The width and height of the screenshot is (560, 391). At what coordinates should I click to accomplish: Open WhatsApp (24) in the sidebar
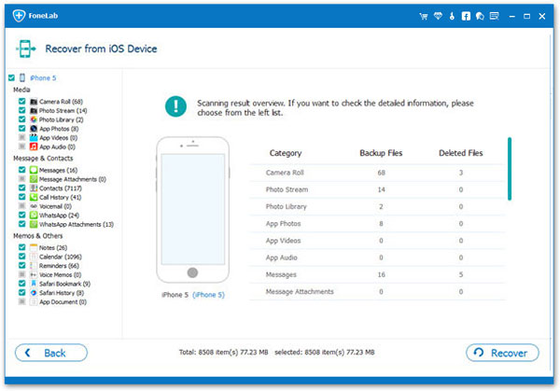[59, 215]
